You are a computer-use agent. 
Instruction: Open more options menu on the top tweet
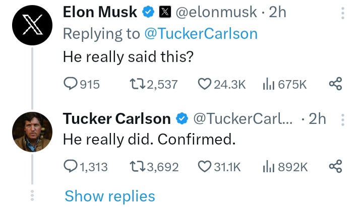(343, 13)
